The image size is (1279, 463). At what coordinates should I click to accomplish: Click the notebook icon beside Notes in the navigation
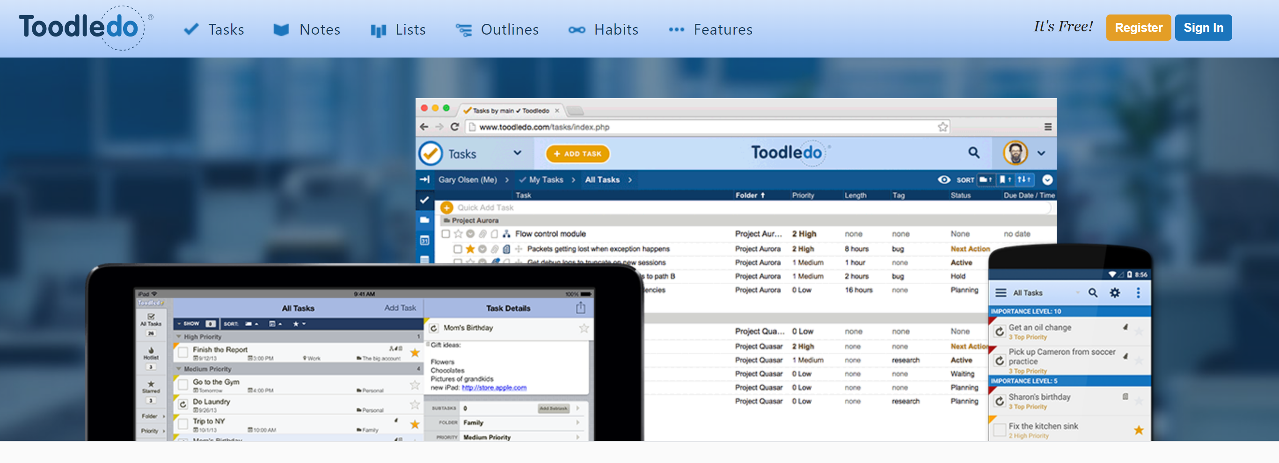point(281,30)
